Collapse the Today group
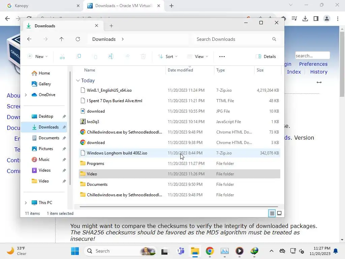The height and width of the screenshot is (259, 345). pyautogui.click(x=78, y=81)
